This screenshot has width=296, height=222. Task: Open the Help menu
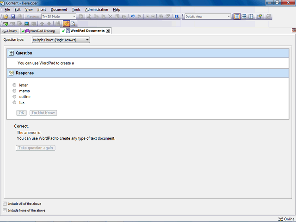[x=117, y=9]
